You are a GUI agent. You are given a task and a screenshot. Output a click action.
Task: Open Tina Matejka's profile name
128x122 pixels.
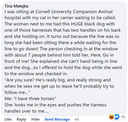(x=16, y=6)
